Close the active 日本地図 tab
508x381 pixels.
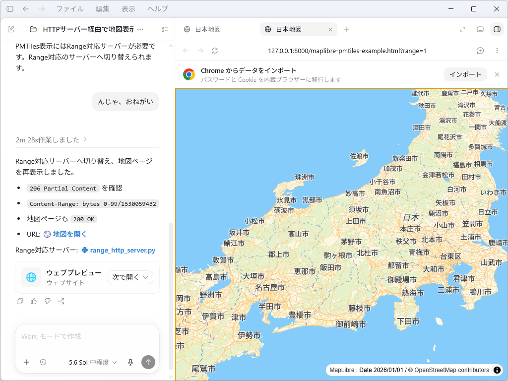330,29
